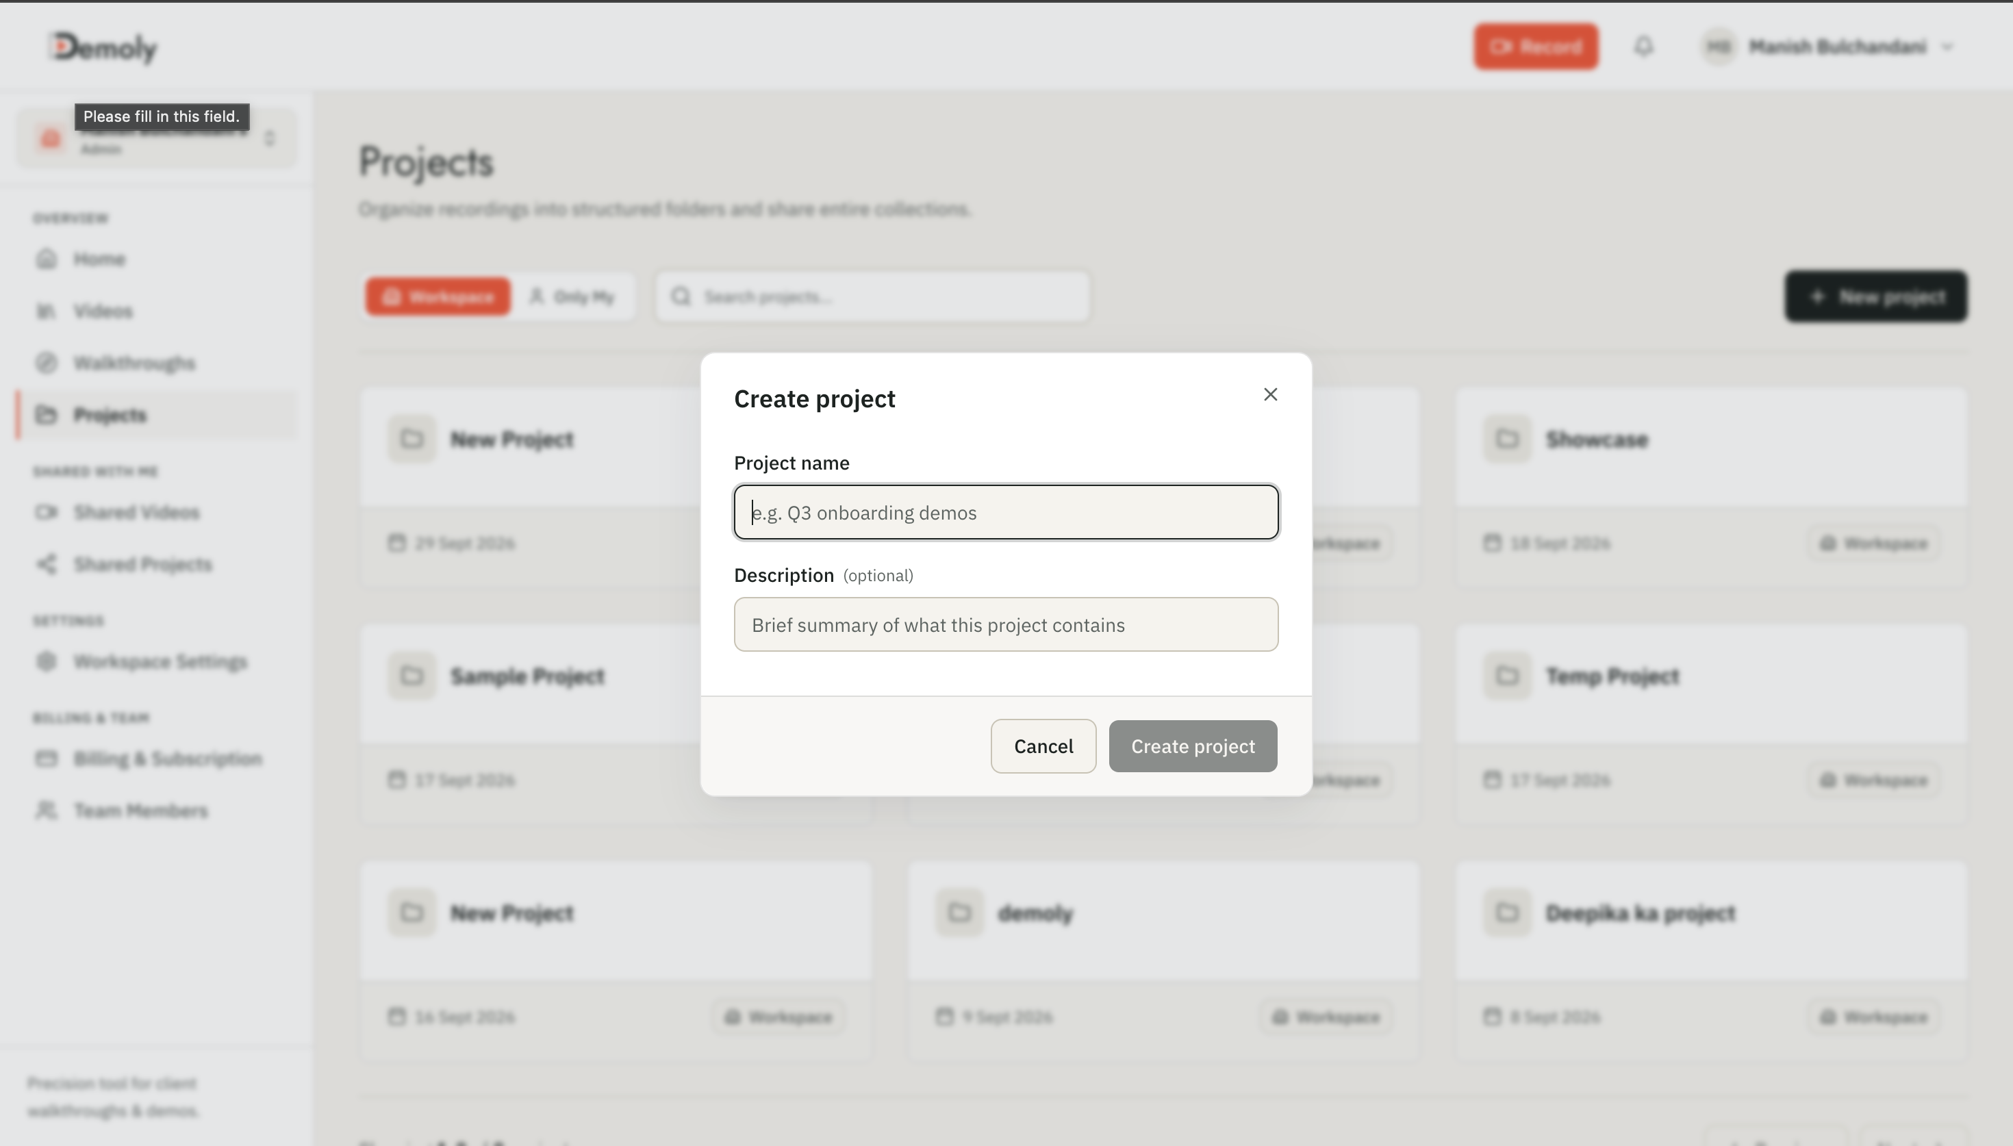The image size is (2013, 1146).
Task: Submit the Create project button
Action: (1193, 746)
